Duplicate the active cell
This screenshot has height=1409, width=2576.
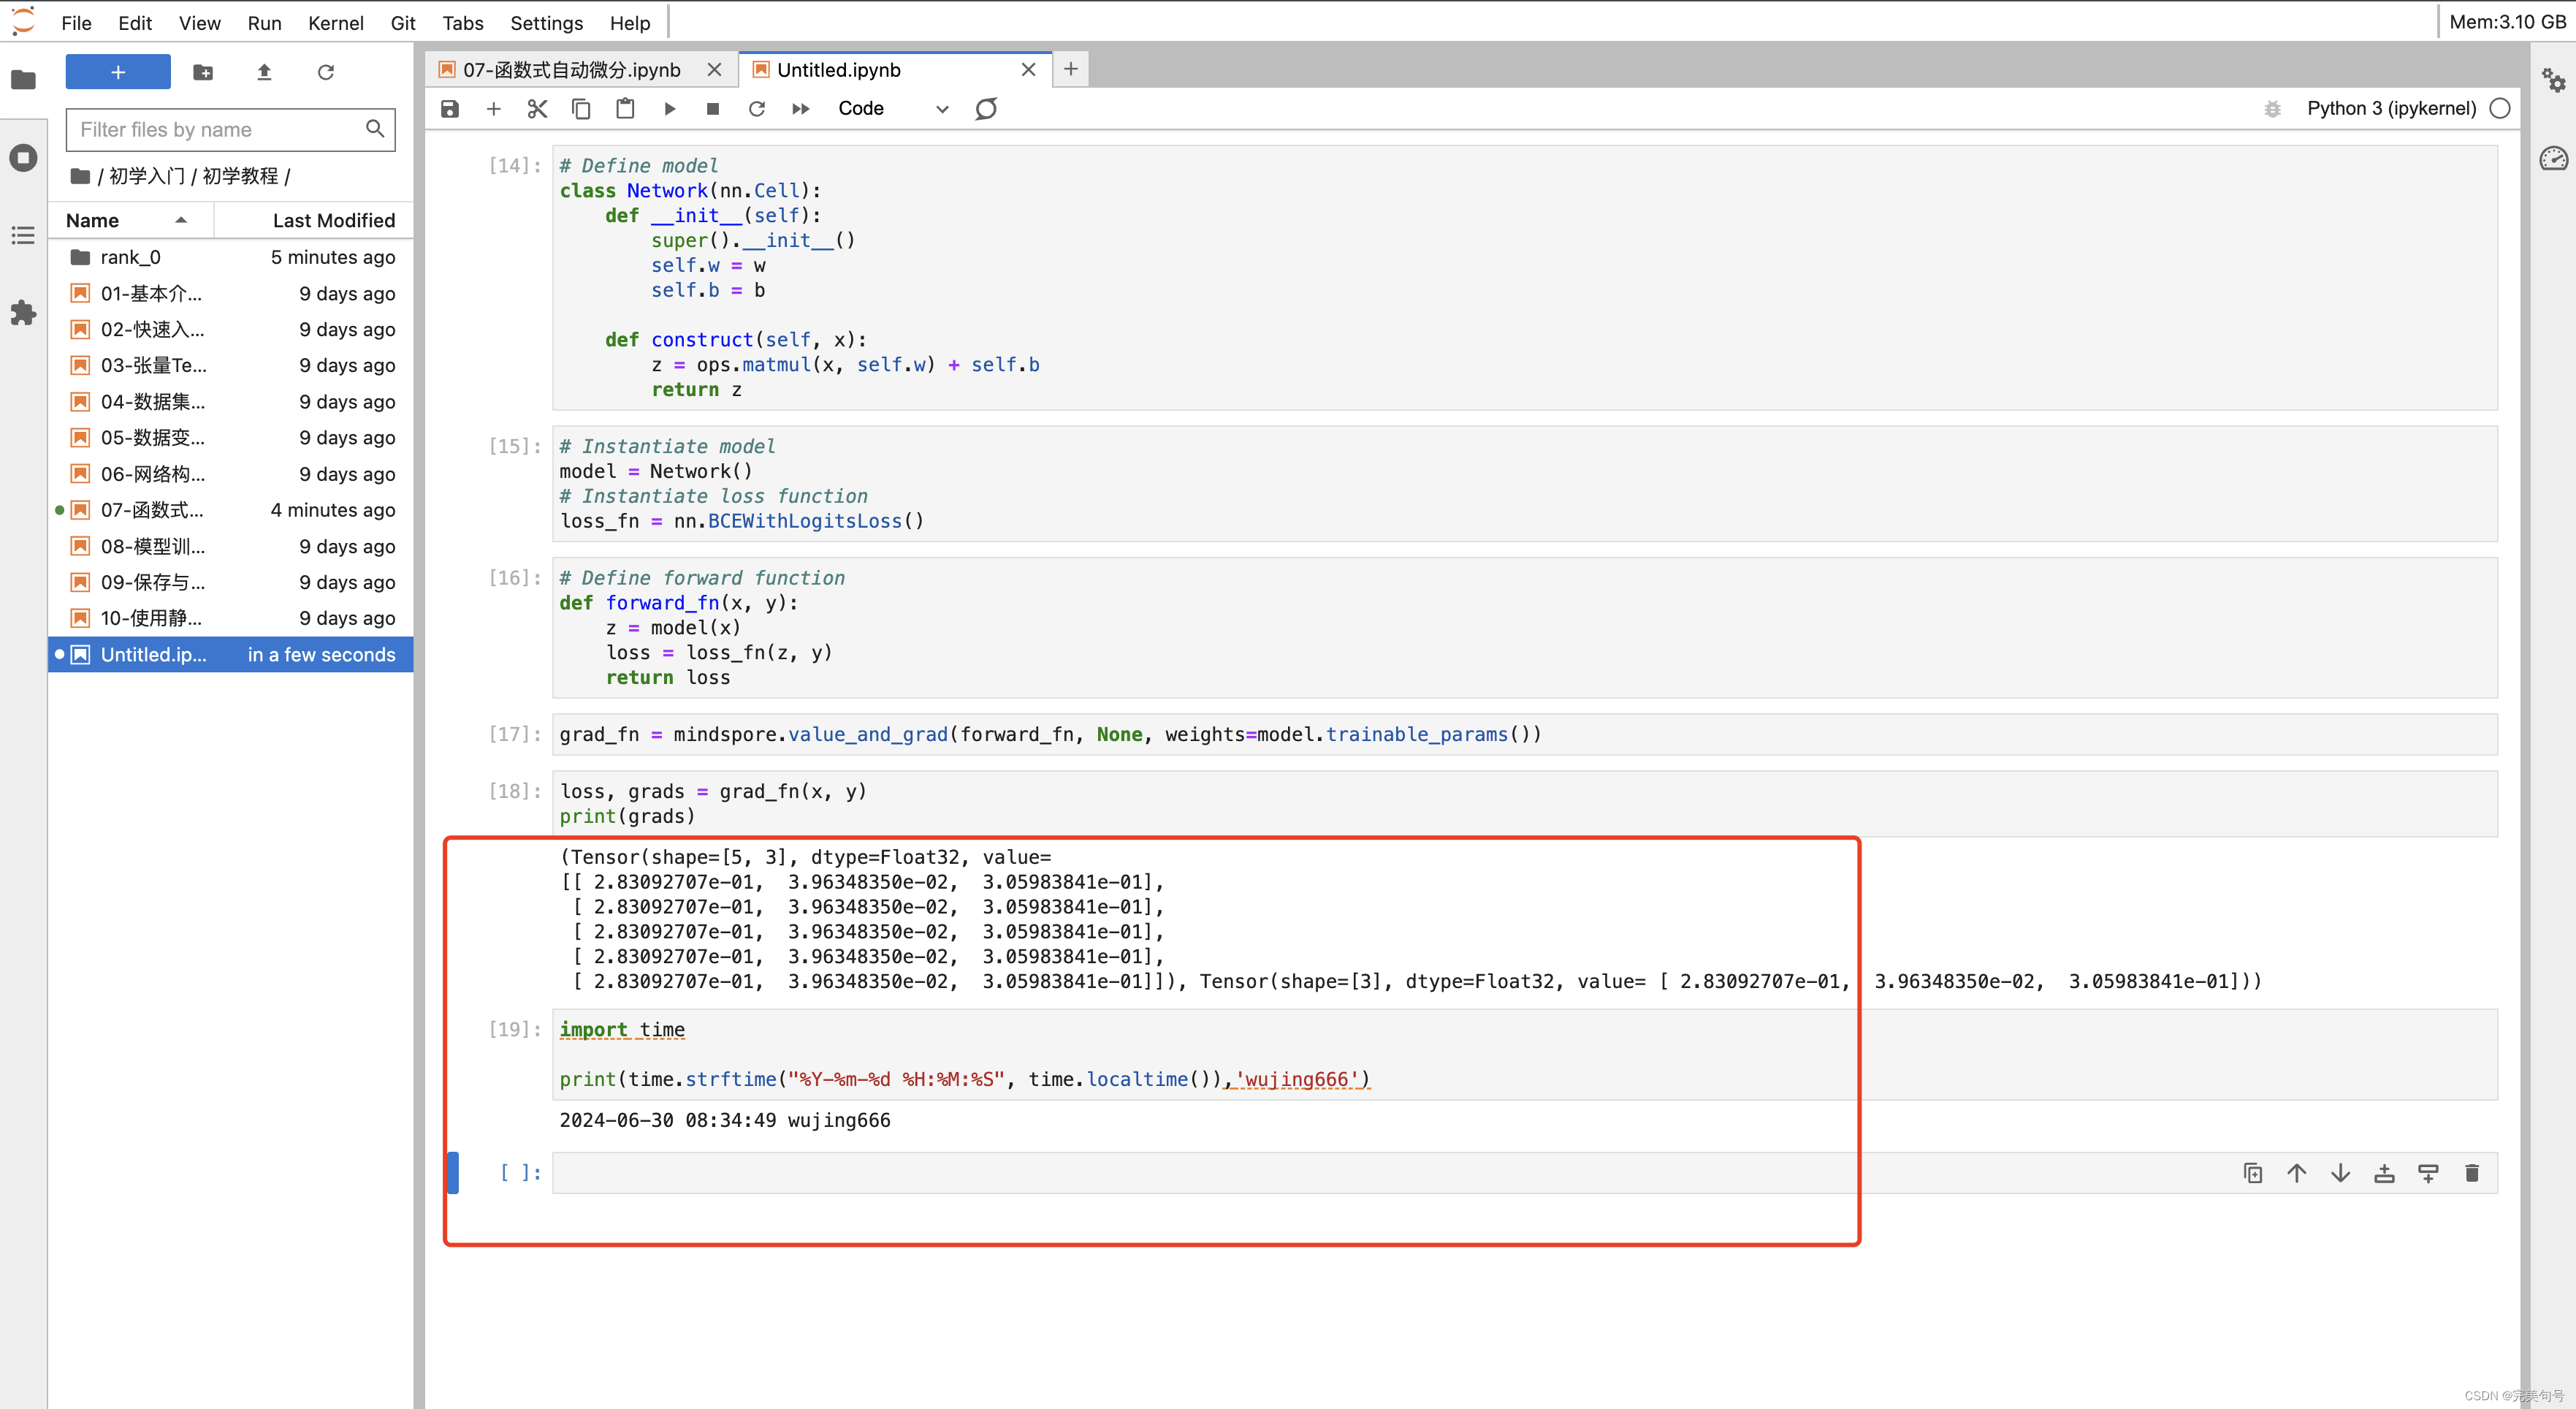coord(2252,1173)
